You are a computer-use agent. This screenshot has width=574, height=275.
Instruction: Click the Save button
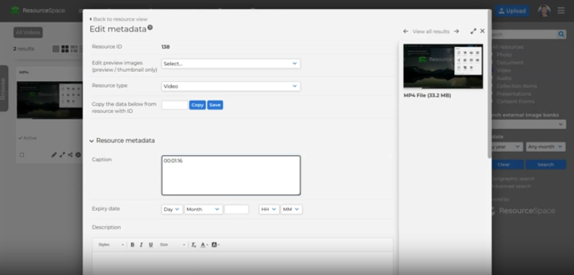click(215, 105)
